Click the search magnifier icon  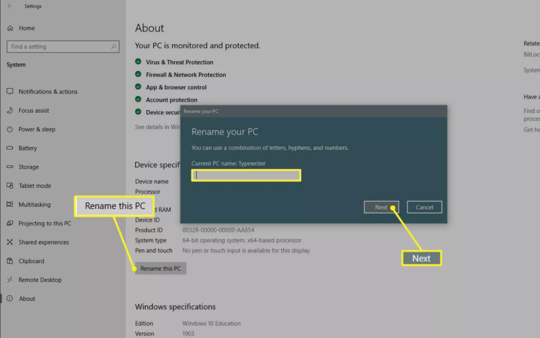point(114,46)
